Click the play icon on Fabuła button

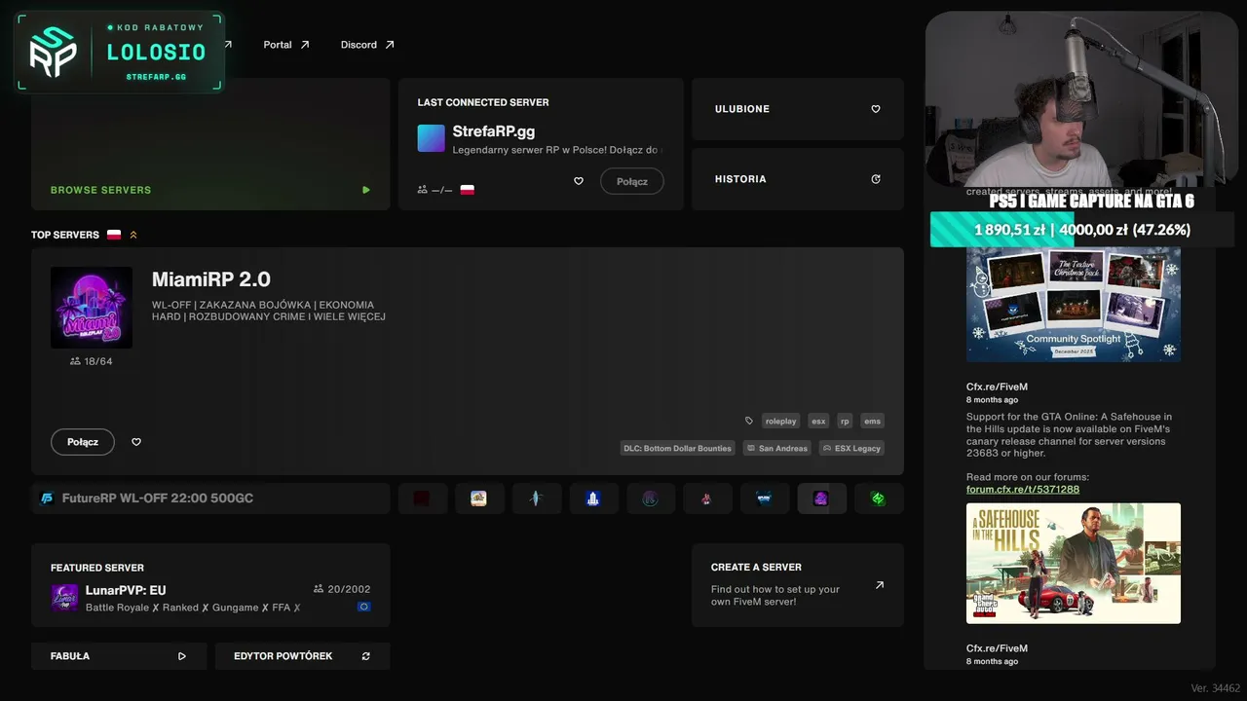coord(182,656)
